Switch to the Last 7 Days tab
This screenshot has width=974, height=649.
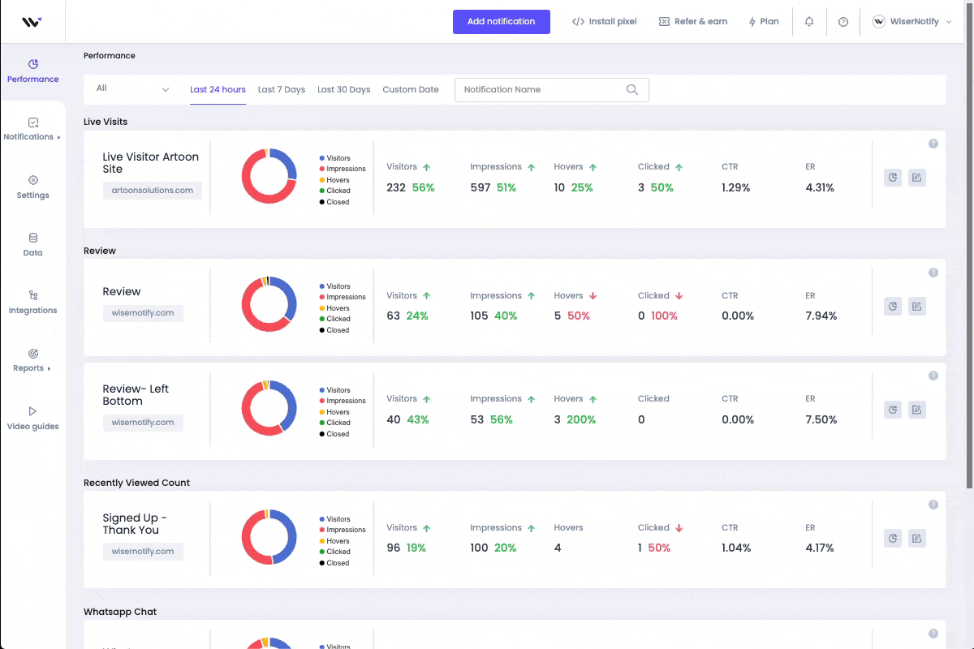click(x=282, y=90)
